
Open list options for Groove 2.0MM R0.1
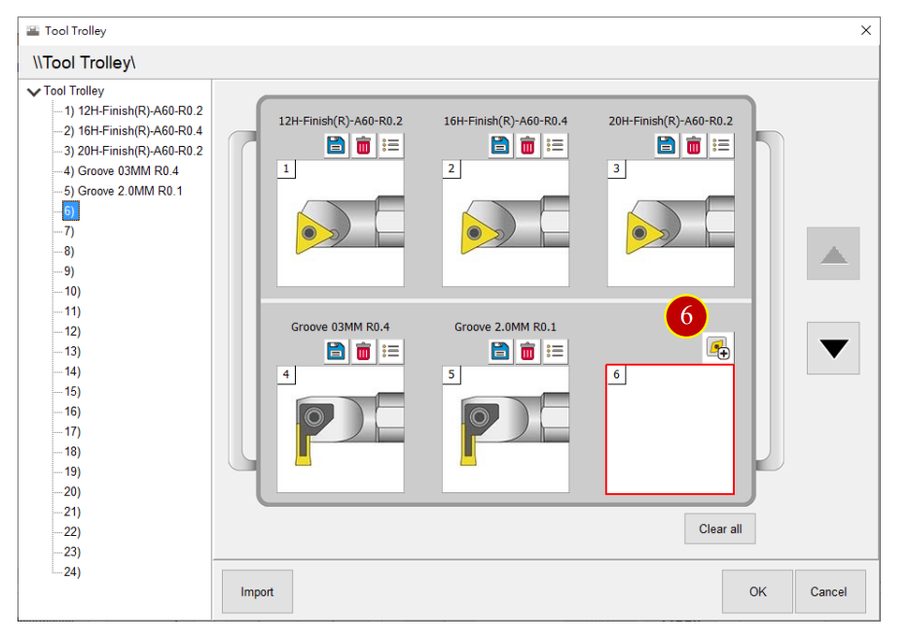[555, 351]
